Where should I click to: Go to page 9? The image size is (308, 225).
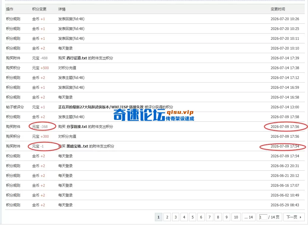point(226,217)
